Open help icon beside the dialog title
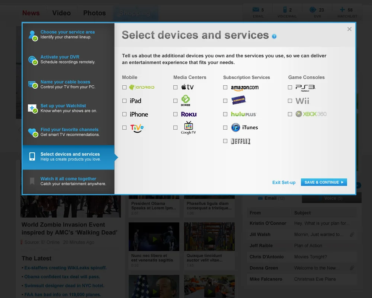This screenshot has height=298, width=372. pos(274,37)
